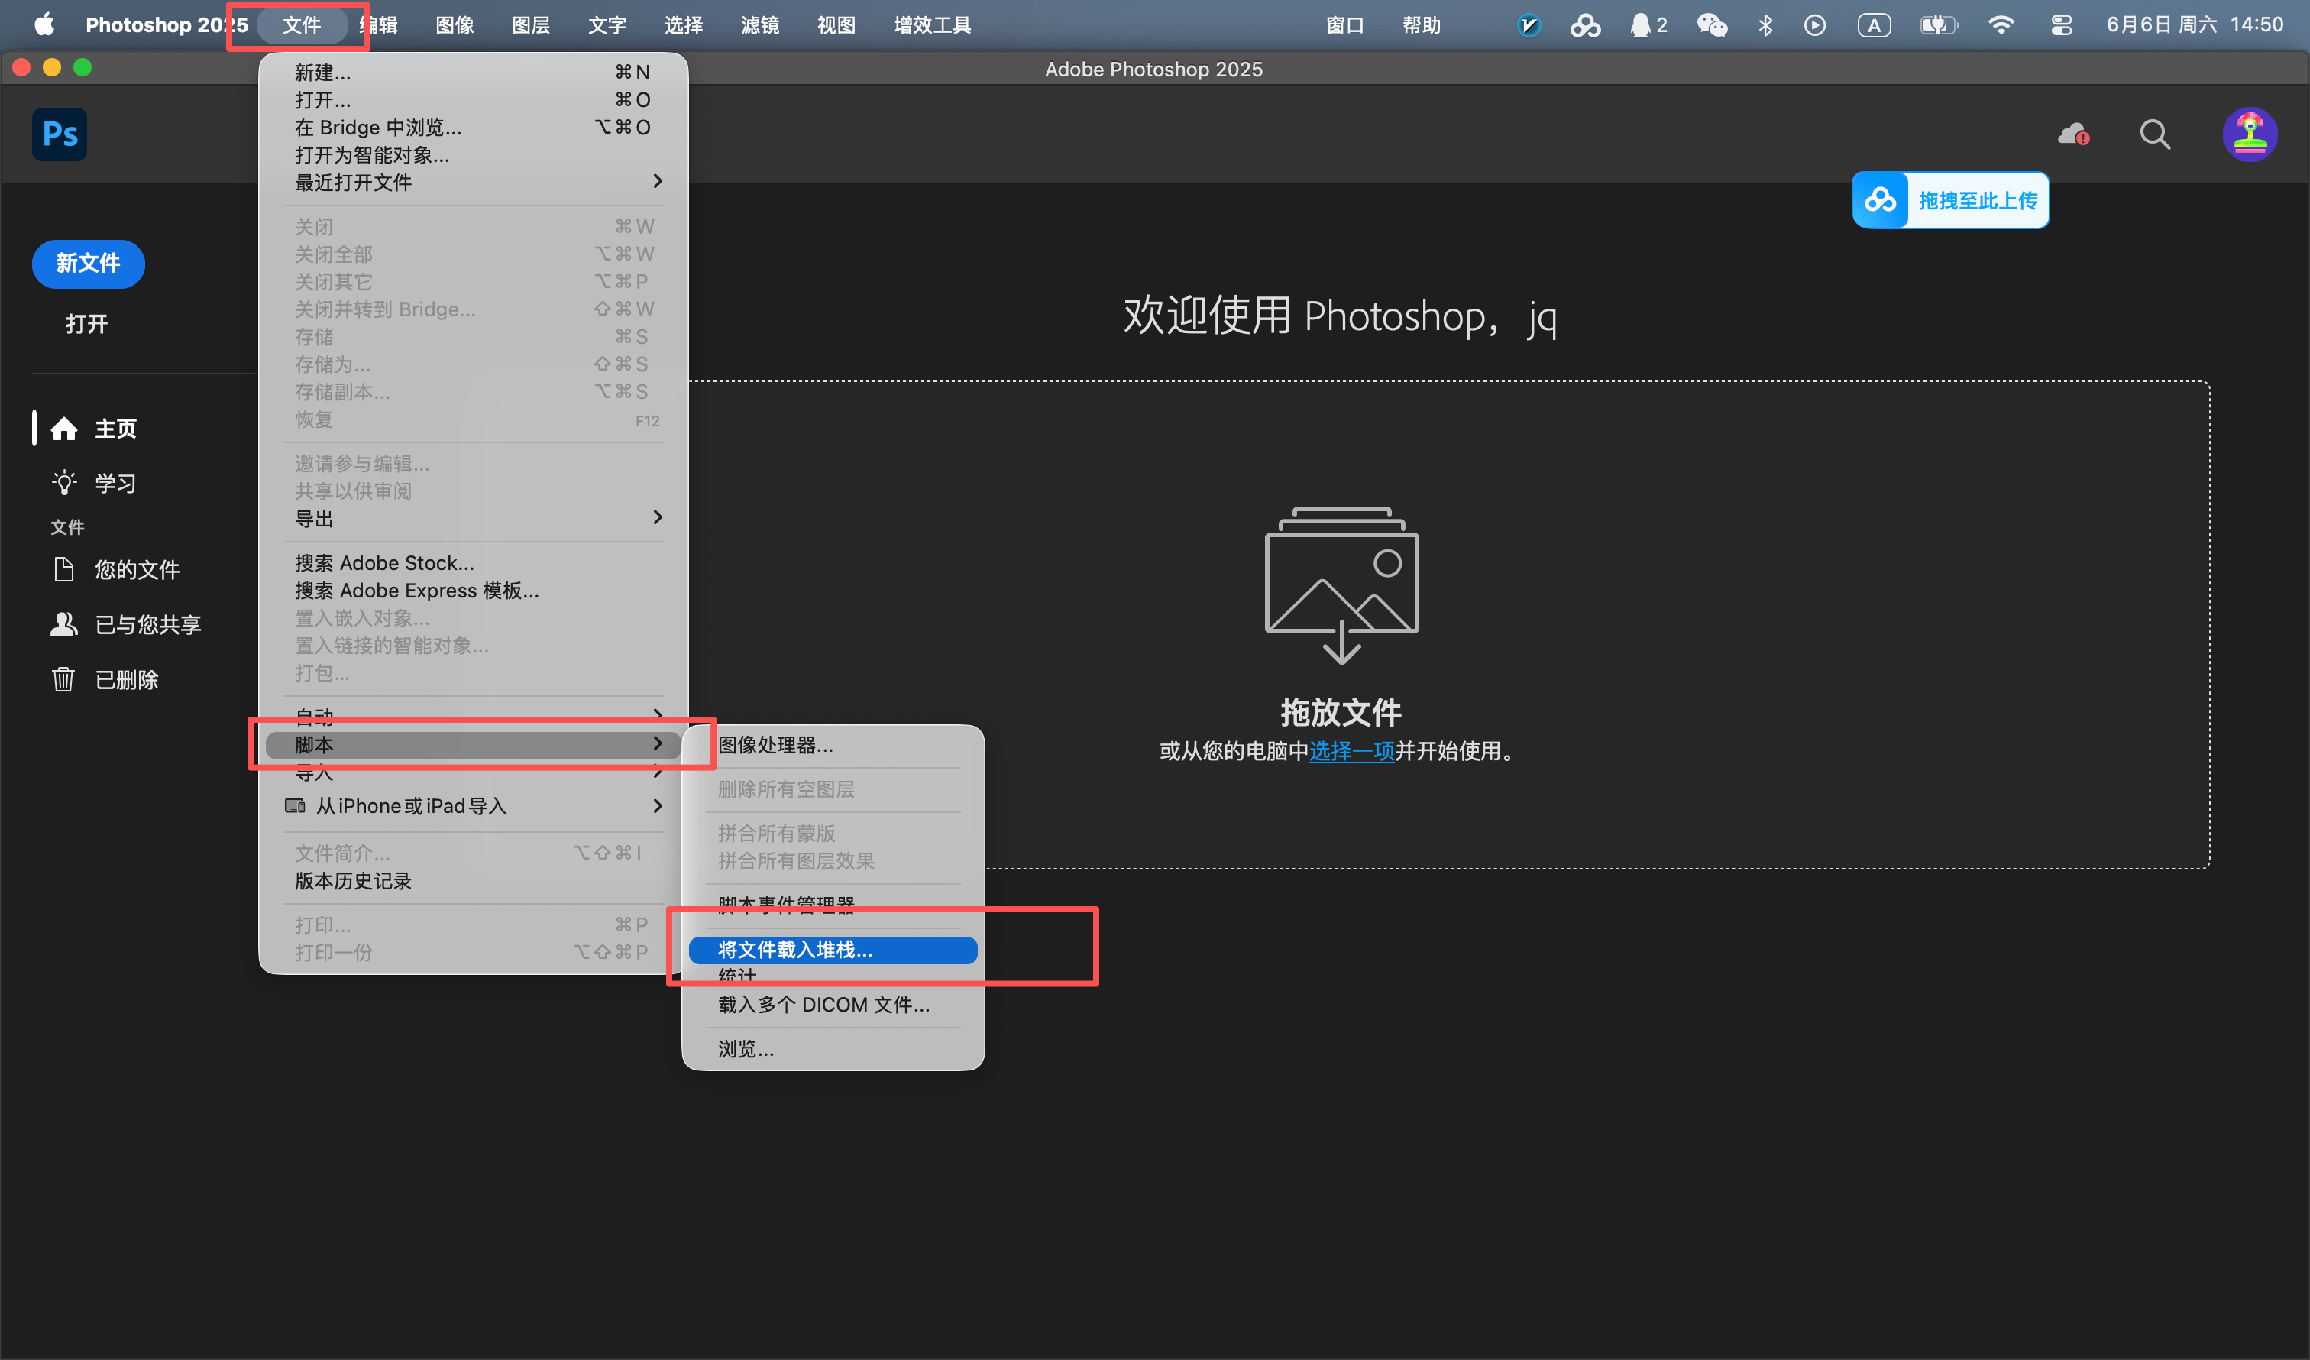The height and width of the screenshot is (1360, 2310).
Task: Go to 主页 home in sidebar
Action: [x=93, y=429]
